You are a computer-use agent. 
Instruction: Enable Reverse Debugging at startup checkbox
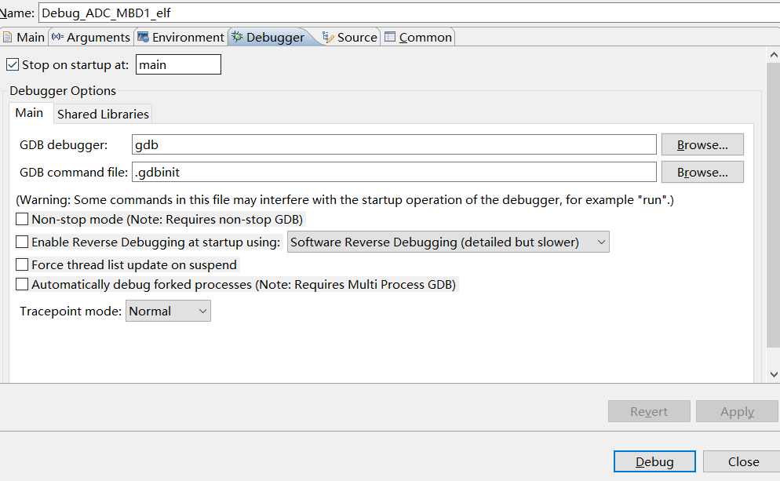click(22, 242)
